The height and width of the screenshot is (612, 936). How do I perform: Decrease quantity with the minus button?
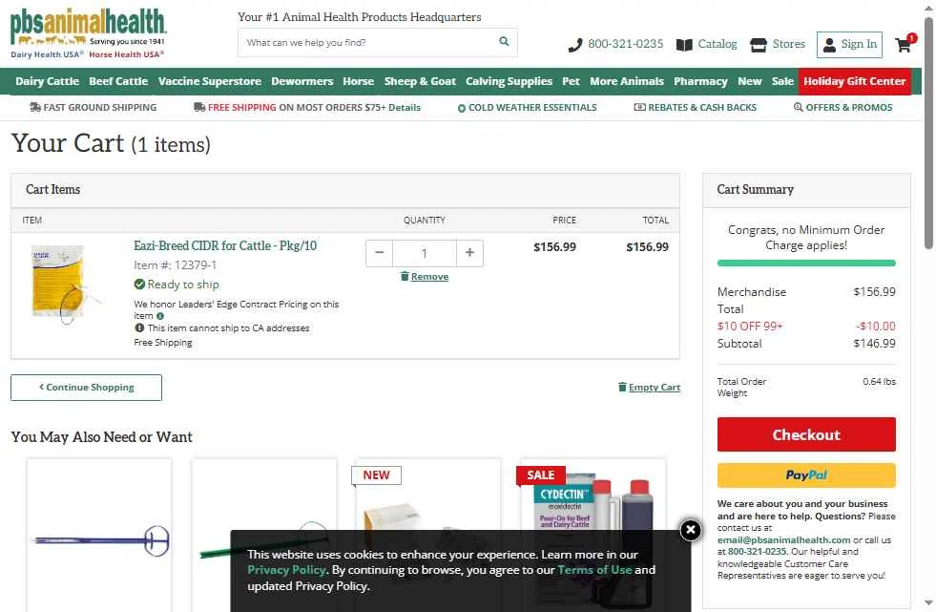379,253
